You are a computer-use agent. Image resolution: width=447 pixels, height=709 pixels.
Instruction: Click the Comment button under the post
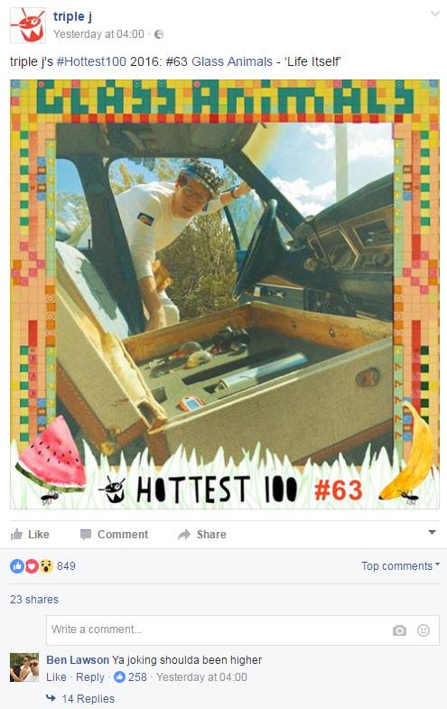pos(114,535)
